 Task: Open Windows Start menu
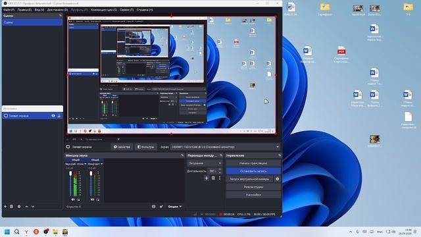(x=7, y=232)
